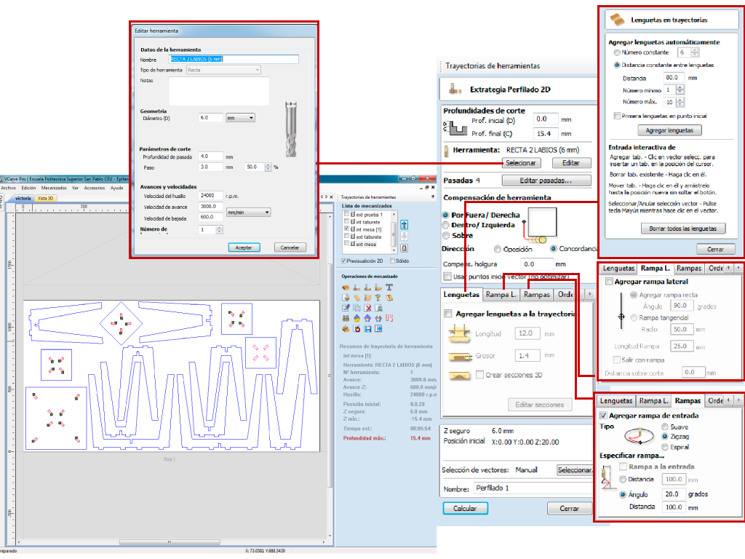
Task: Check 'Agregar lenguetas a la trayectoria'
Action: pyautogui.click(x=447, y=314)
